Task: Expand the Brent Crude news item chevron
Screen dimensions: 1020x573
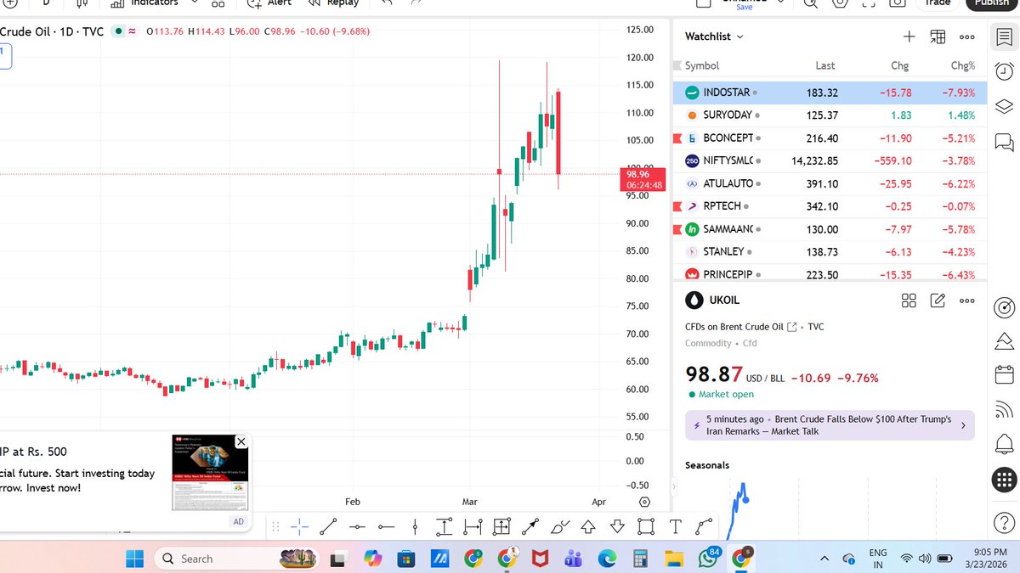Action: tap(963, 425)
